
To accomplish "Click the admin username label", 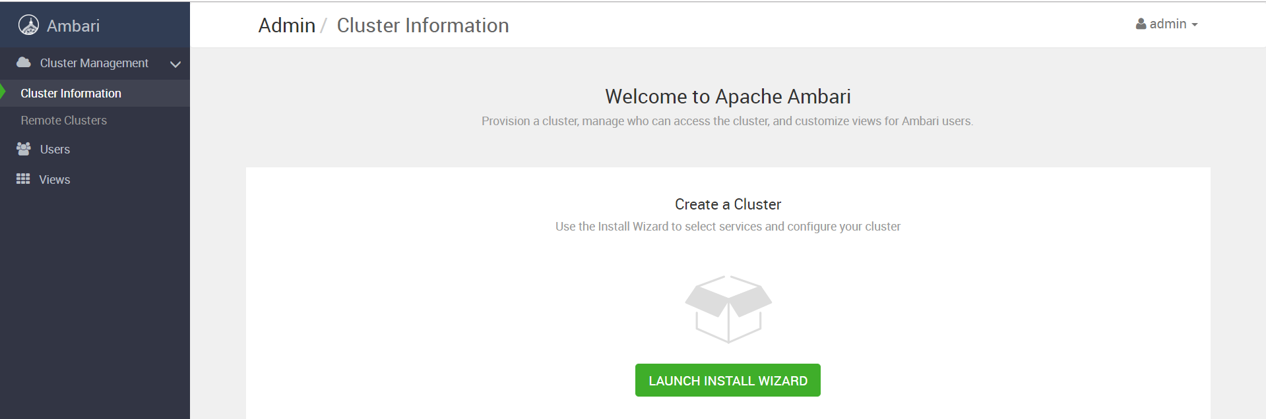I will tap(1168, 24).
